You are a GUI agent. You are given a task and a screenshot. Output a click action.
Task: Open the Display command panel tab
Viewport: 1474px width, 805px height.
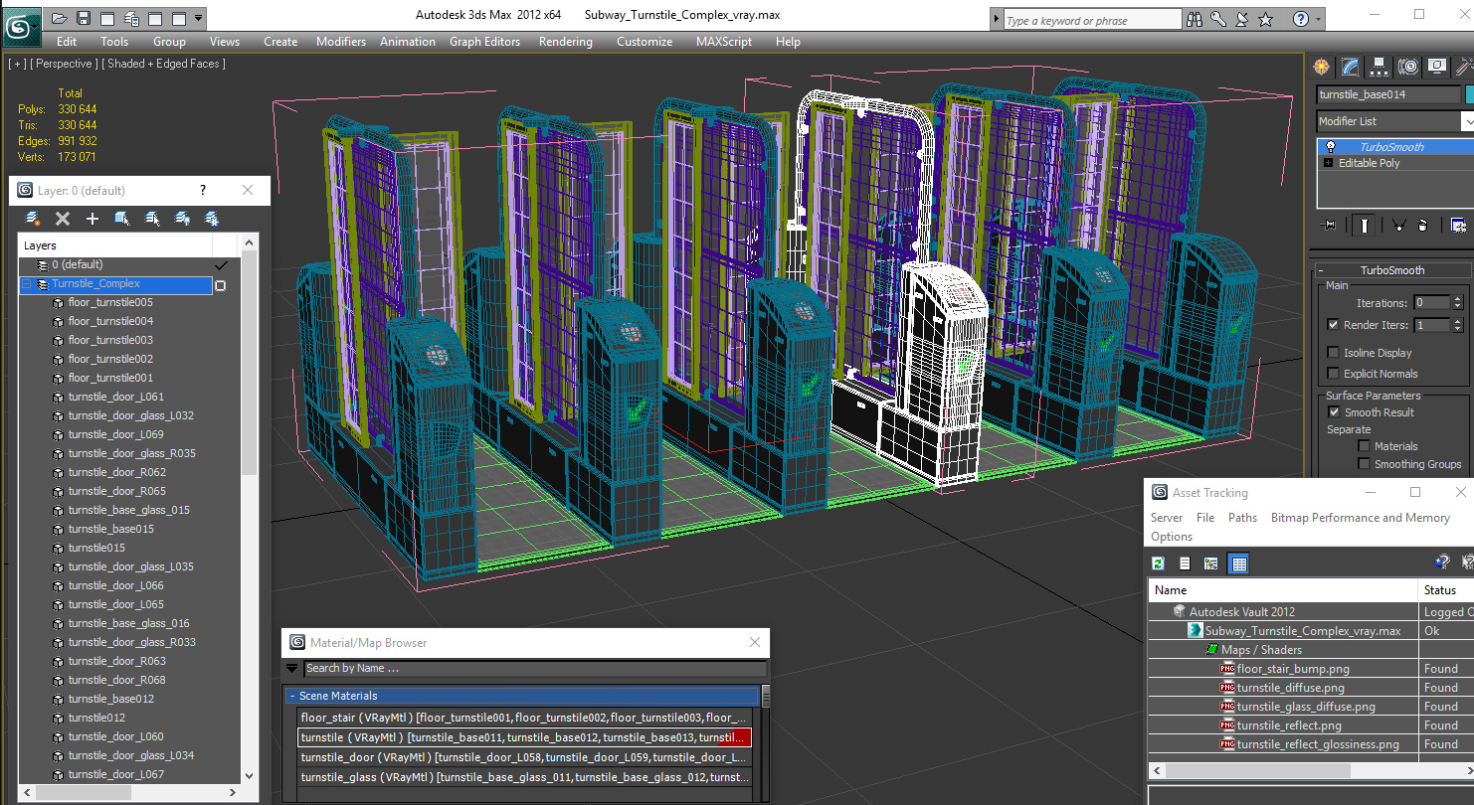coord(1436,67)
